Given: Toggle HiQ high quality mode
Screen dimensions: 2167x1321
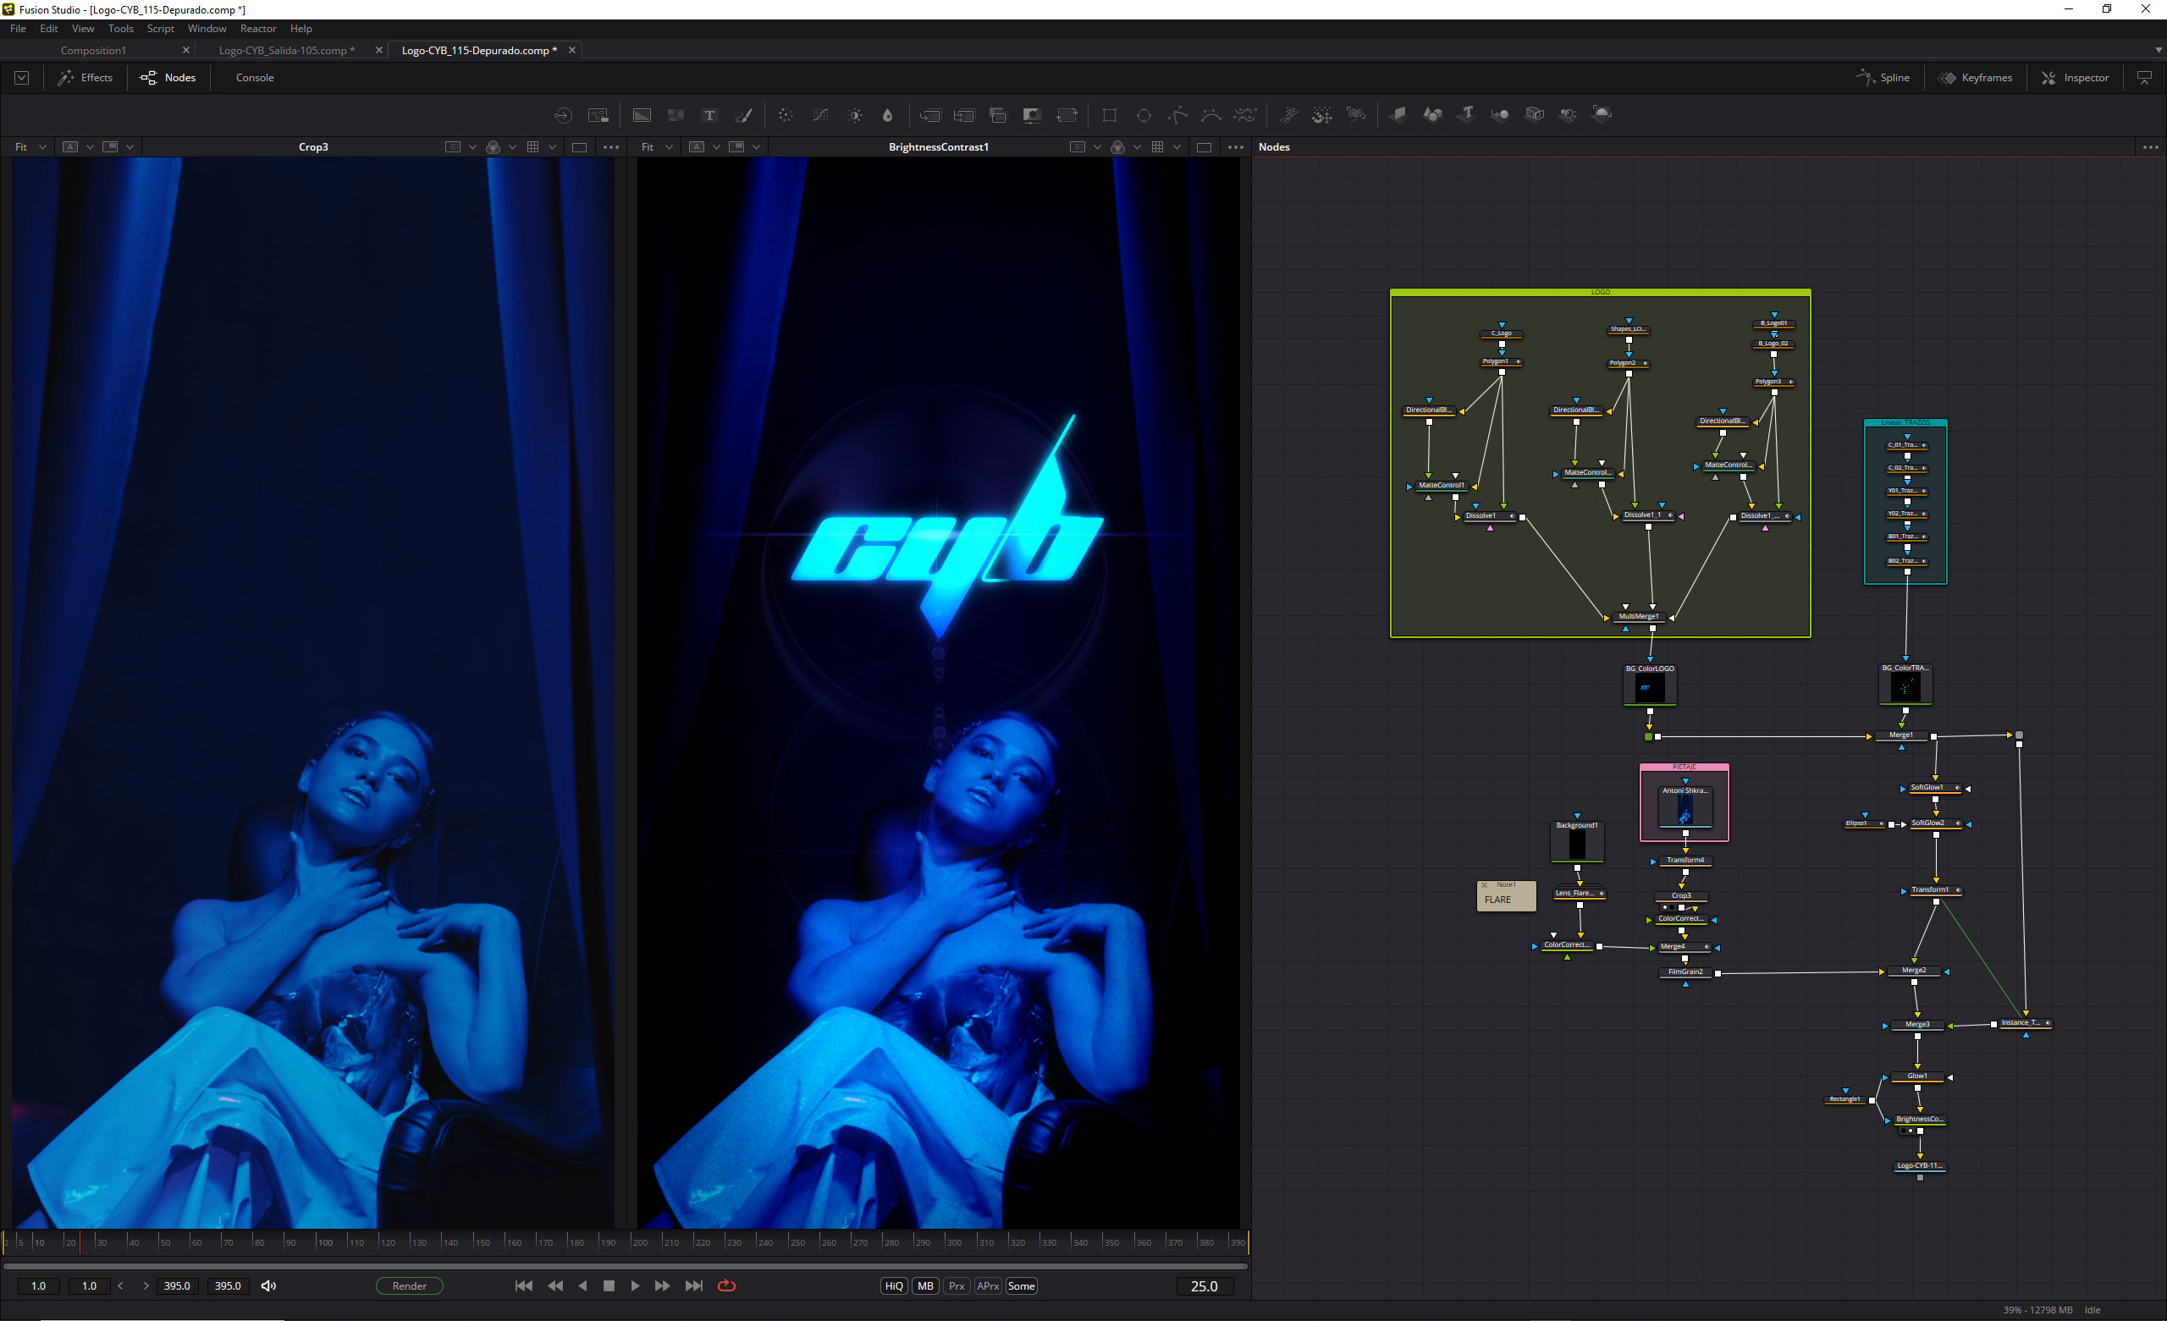Looking at the screenshot, I should [894, 1285].
